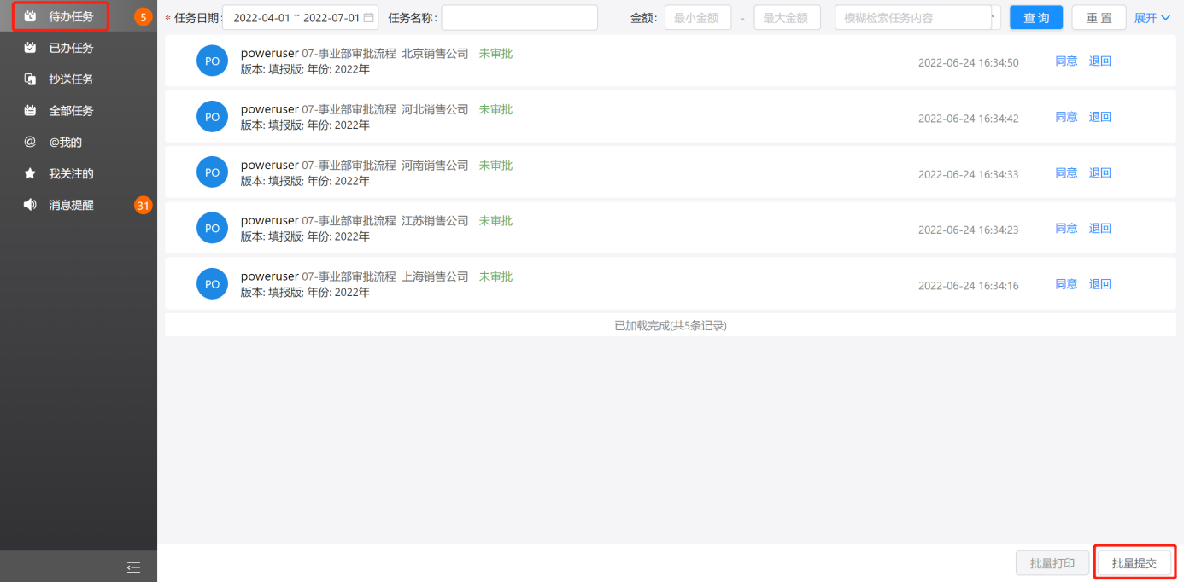Viewport: 1184px width, 582px height.
Task: Collapse the sidebar with bottom menu icon
Action: click(x=133, y=567)
